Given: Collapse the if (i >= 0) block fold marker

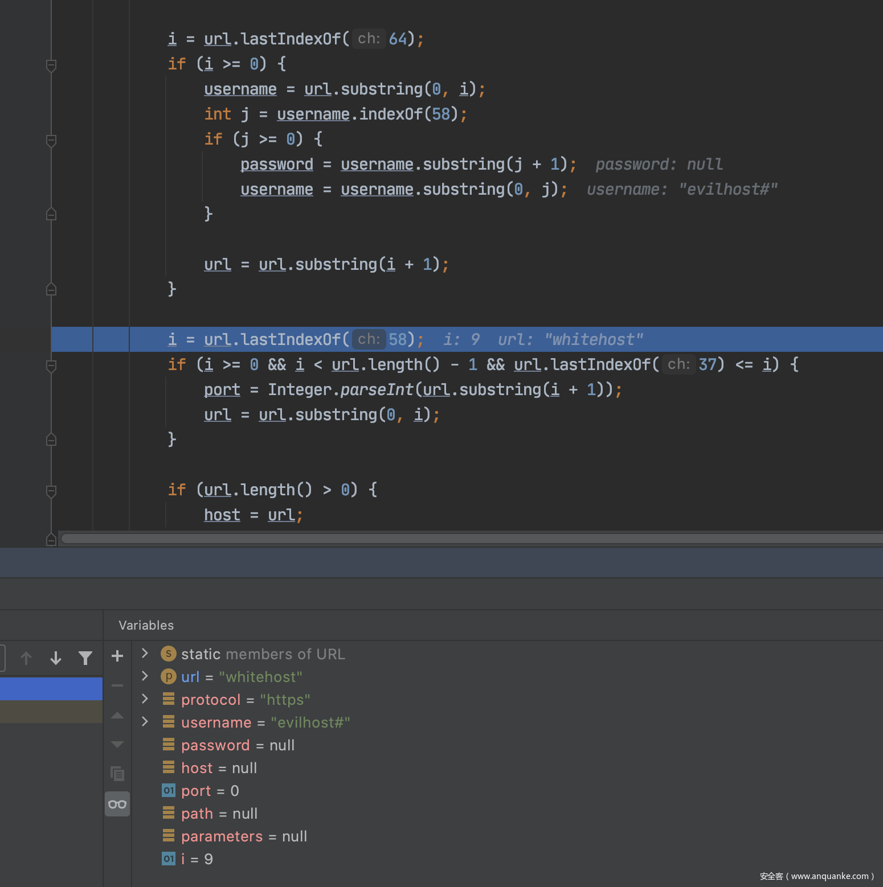Looking at the screenshot, I should (x=51, y=65).
